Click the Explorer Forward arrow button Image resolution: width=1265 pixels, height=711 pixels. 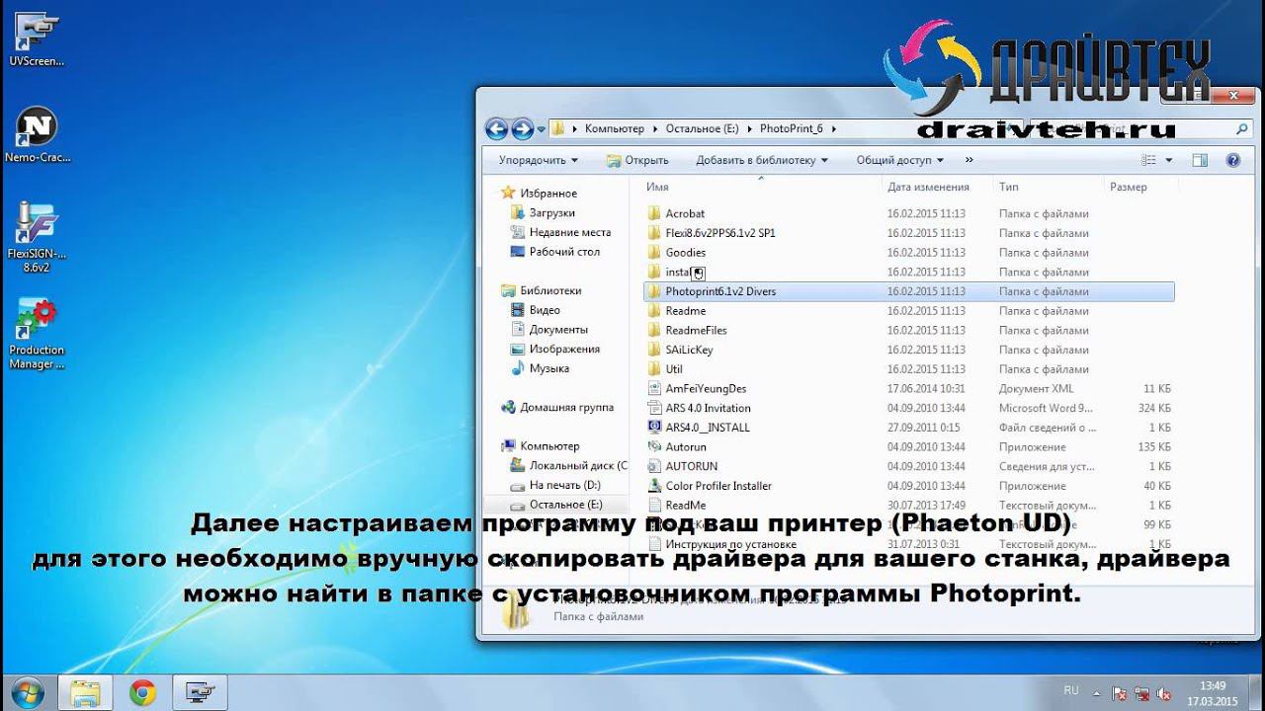[x=522, y=128]
